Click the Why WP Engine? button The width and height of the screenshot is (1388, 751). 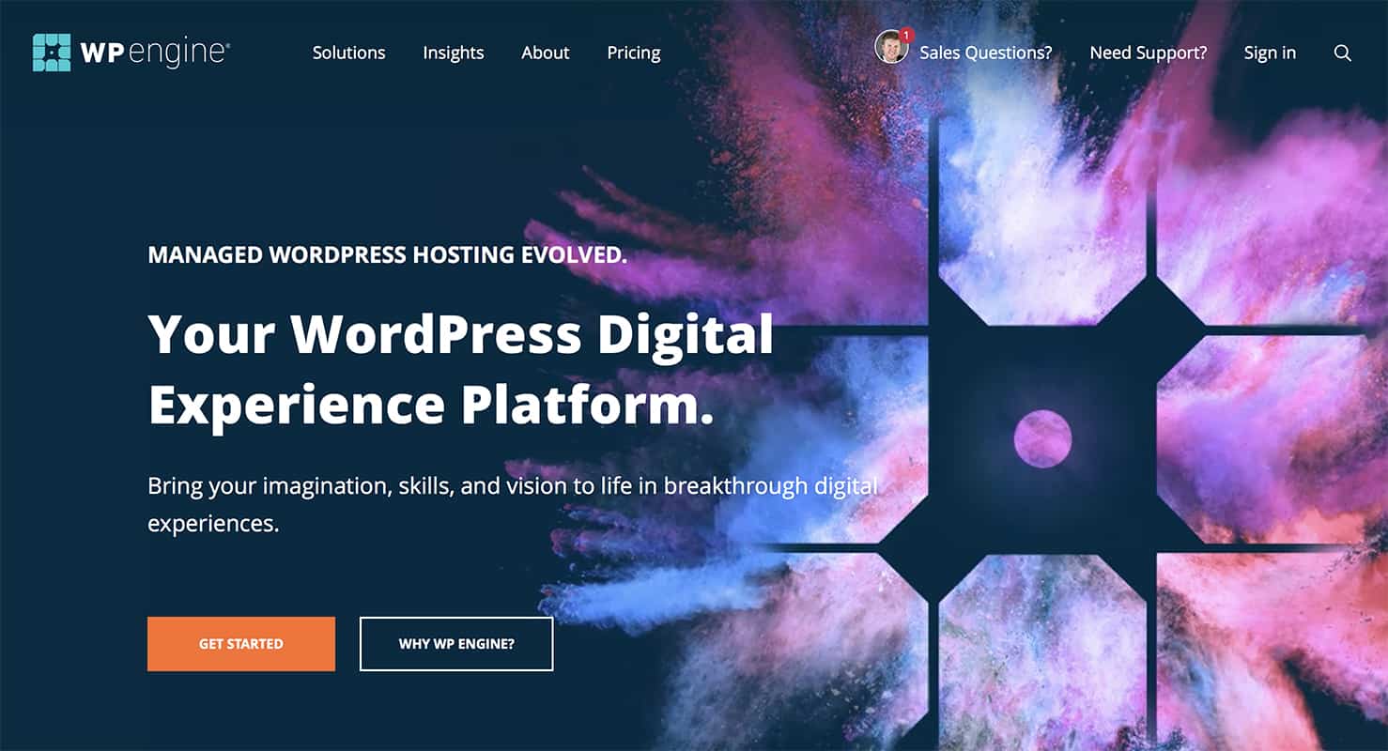[456, 644]
